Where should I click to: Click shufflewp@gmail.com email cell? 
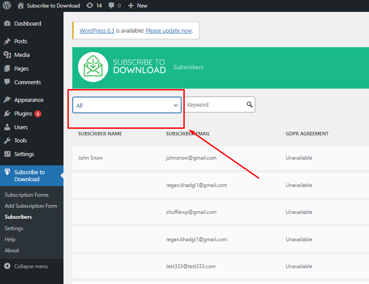click(191, 212)
